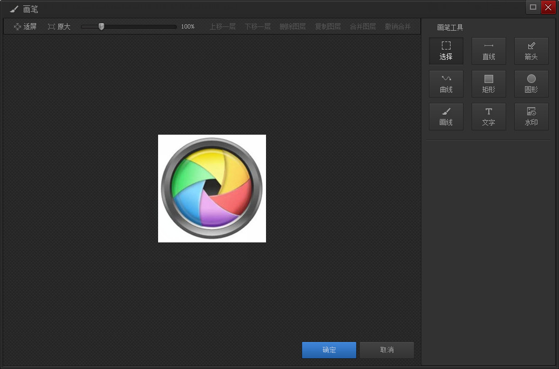This screenshot has width=559, height=369.
Task: Click the colorful shutter image on canvas
Action: pyautogui.click(x=212, y=189)
